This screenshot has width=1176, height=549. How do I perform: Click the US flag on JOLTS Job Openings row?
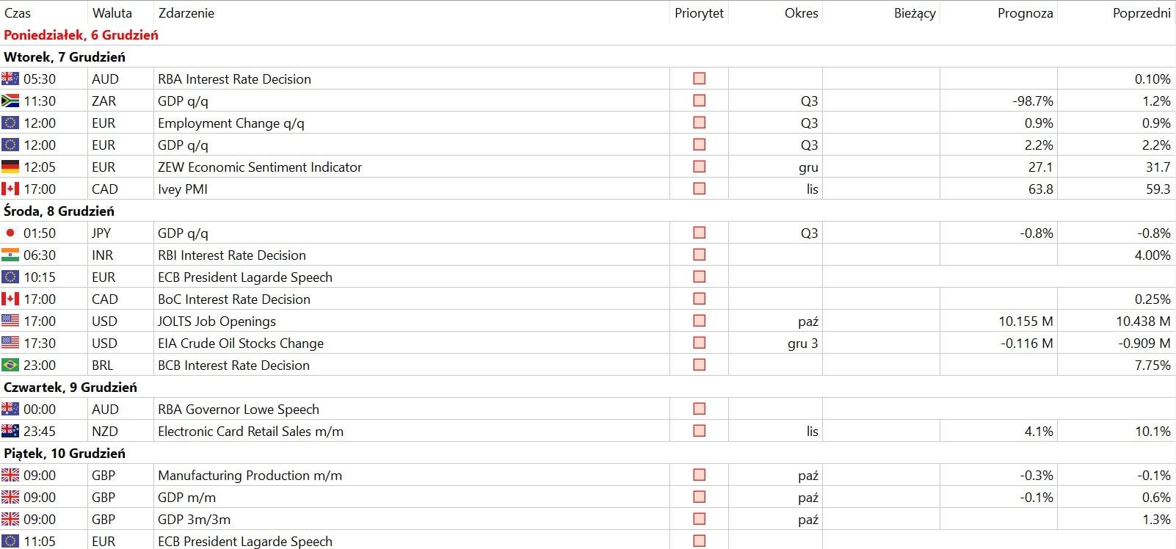10,321
